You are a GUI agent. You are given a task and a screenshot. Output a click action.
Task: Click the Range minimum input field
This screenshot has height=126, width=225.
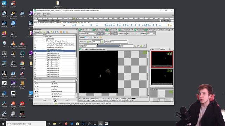click(90, 46)
